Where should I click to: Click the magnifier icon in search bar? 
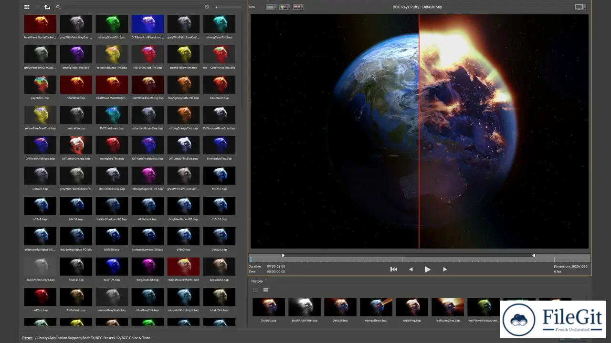coord(58,7)
